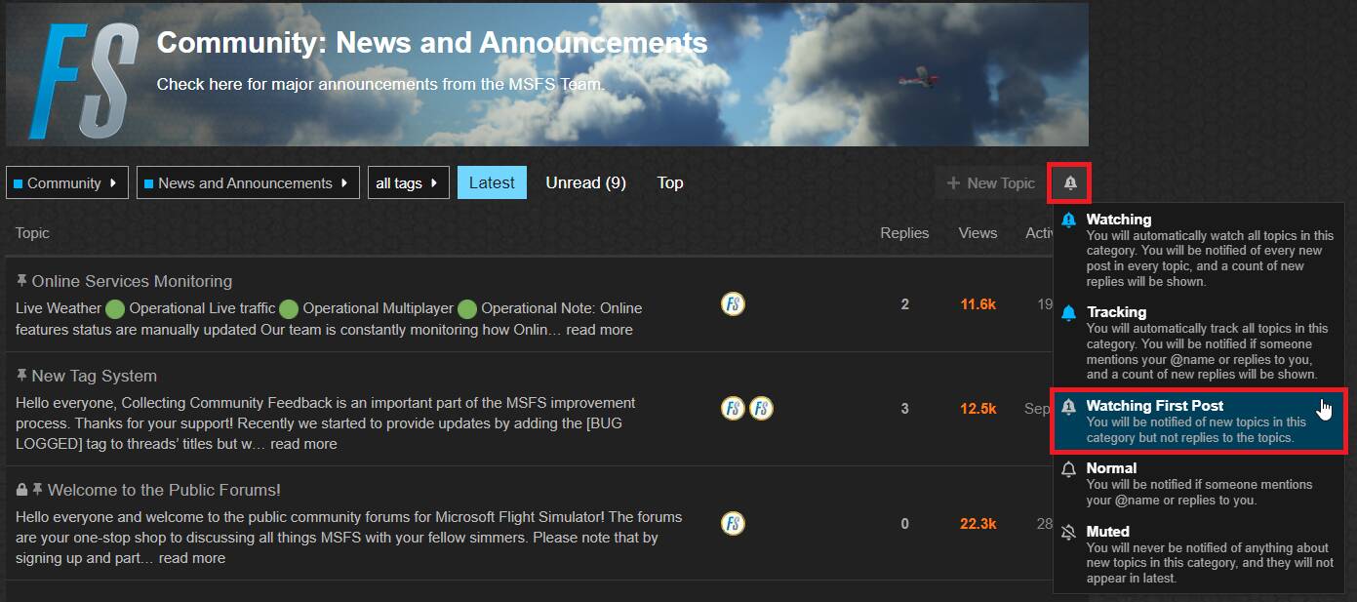Switch to the Unread (9) tab
The image size is (1357, 602).
(x=585, y=182)
